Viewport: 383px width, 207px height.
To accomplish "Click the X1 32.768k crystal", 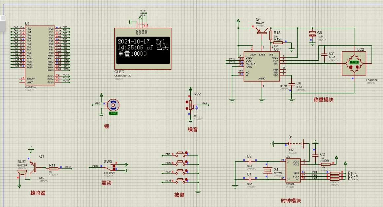I will pos(268,170).
